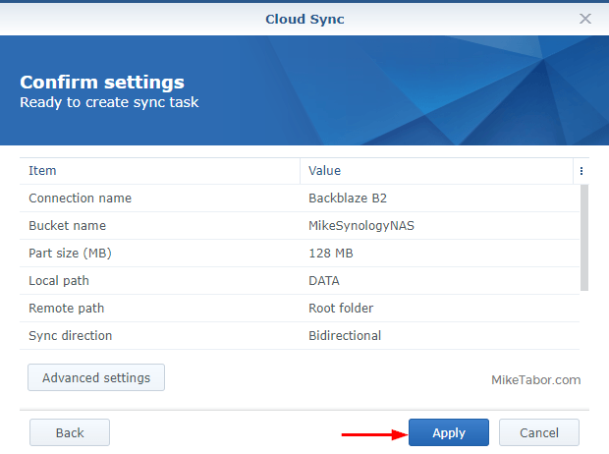Open Advanced settings
Viewport: 609px width, 454px height.
pyautogui.click(x=96, y=377)
